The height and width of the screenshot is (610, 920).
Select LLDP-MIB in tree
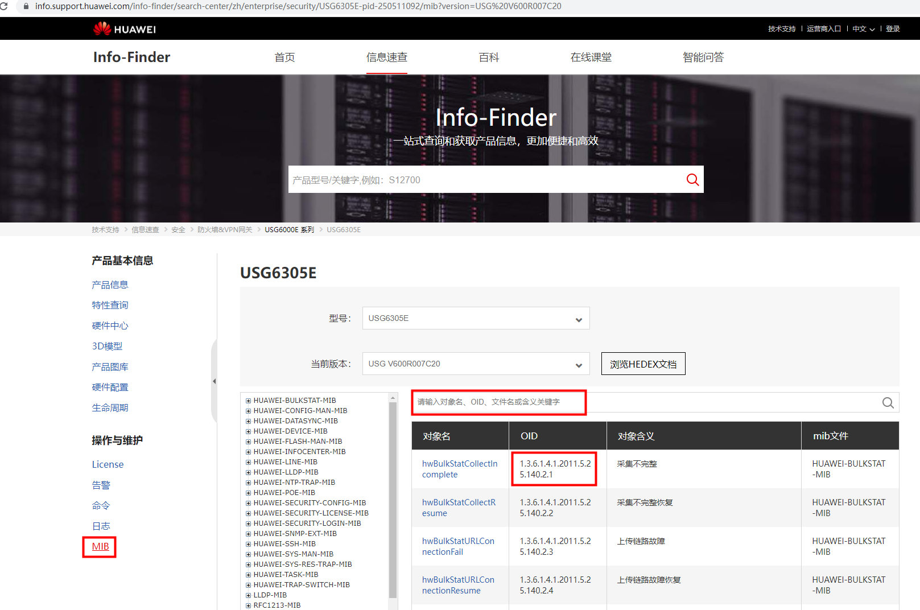[270, 595]
